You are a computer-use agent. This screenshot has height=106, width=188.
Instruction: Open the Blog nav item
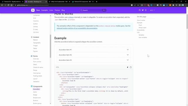pyautogui.click(x=63, y=10)
